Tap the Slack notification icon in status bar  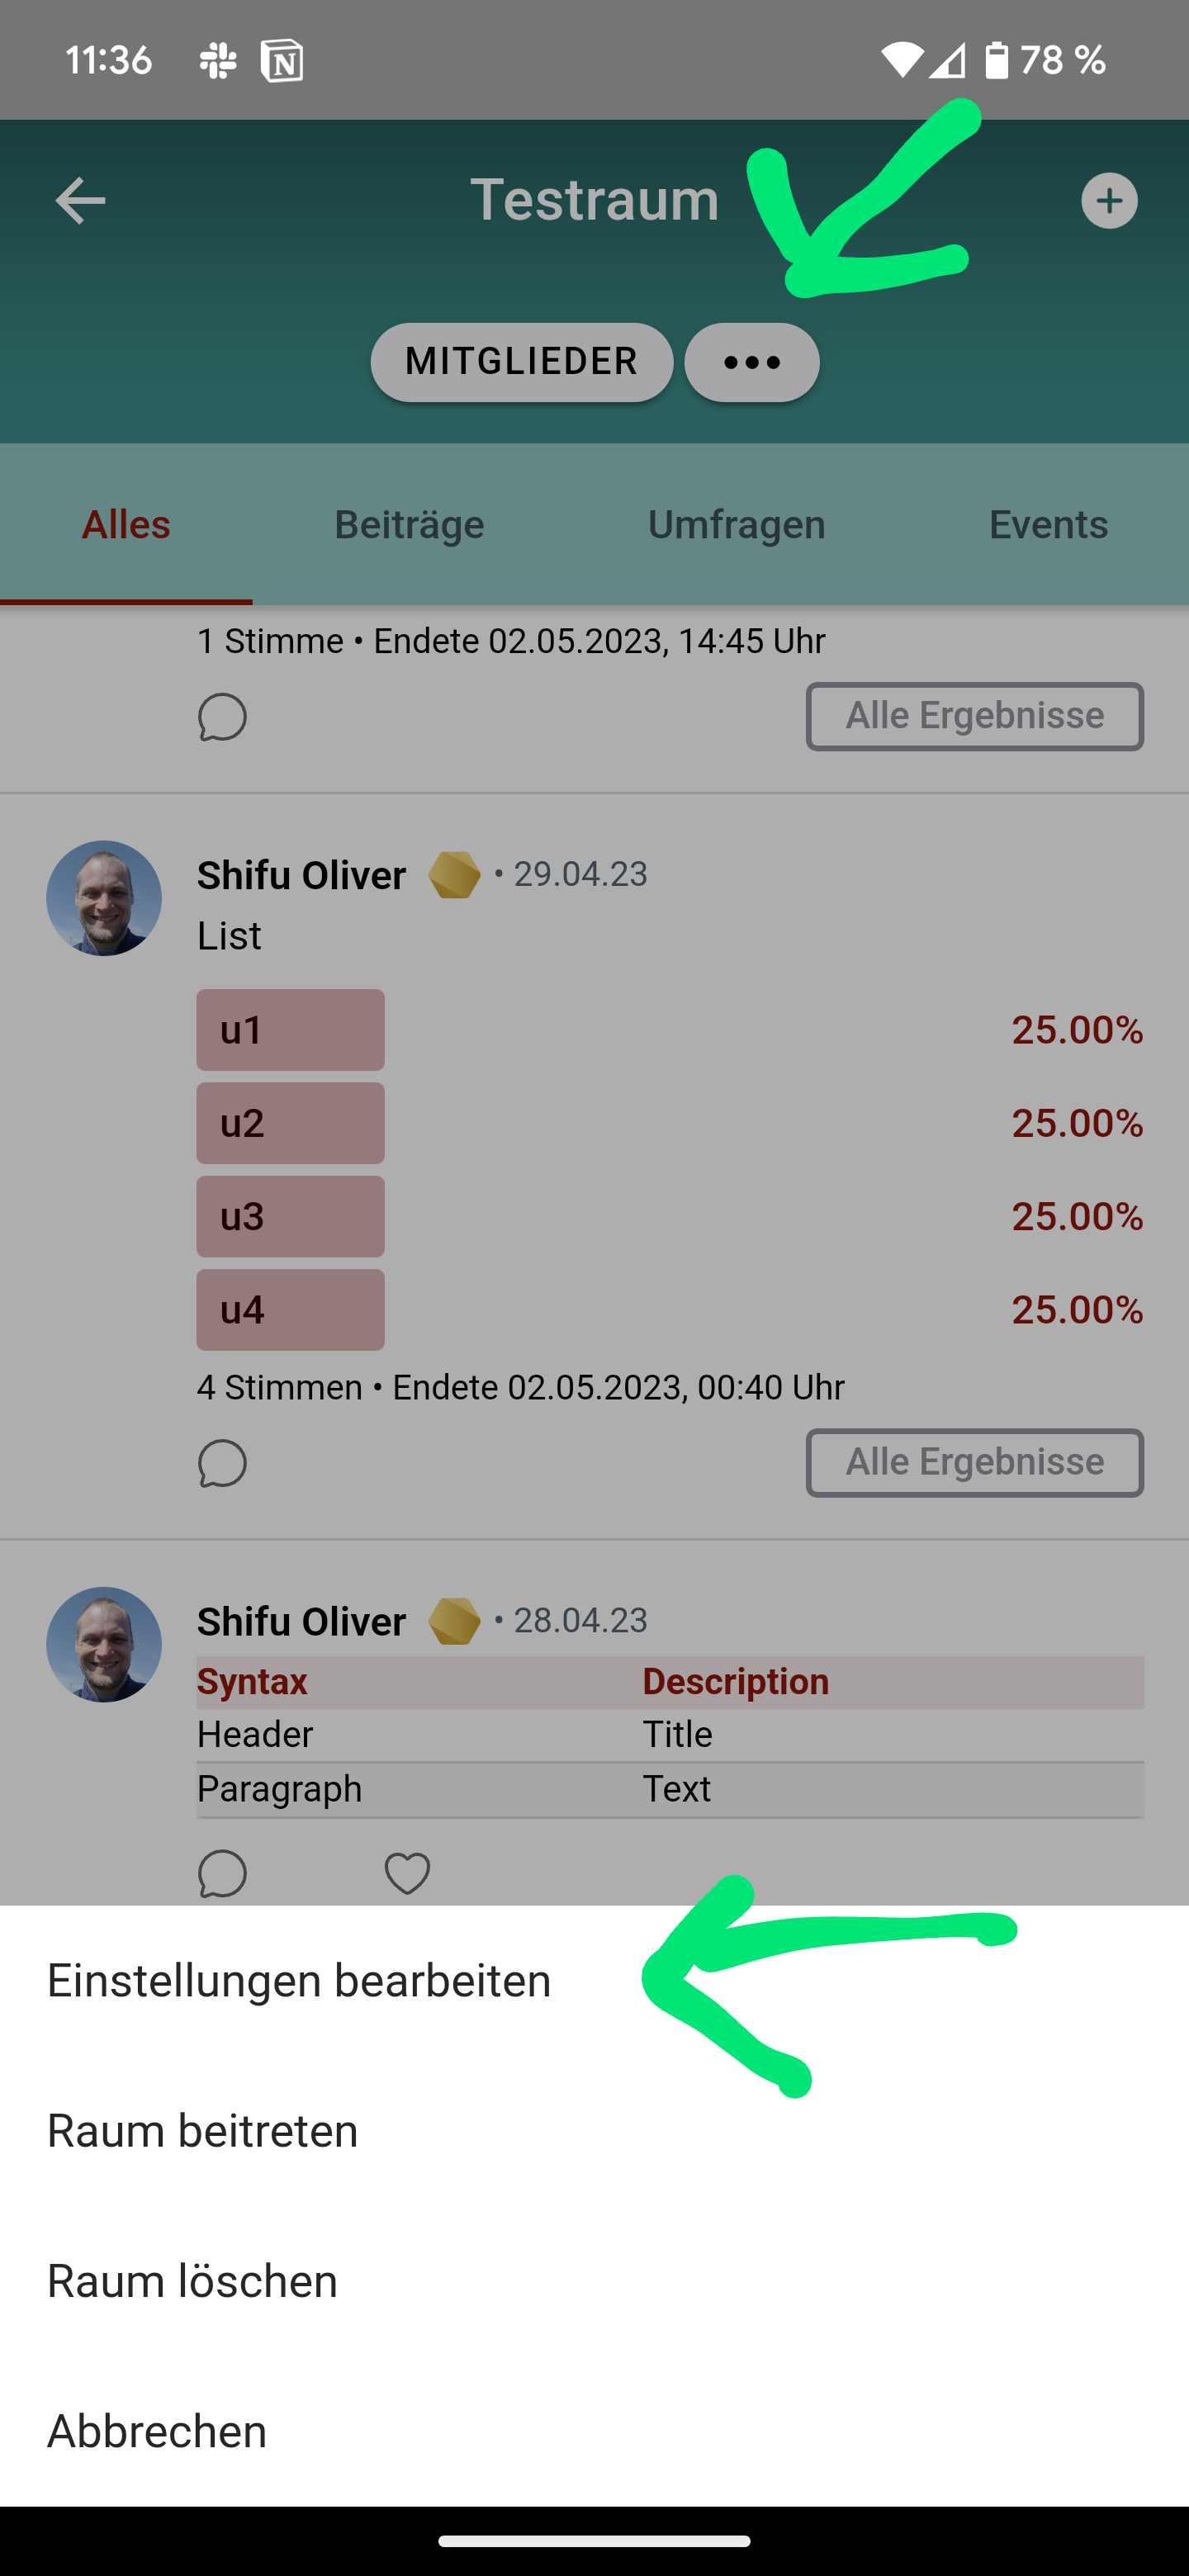coord(218,61)
